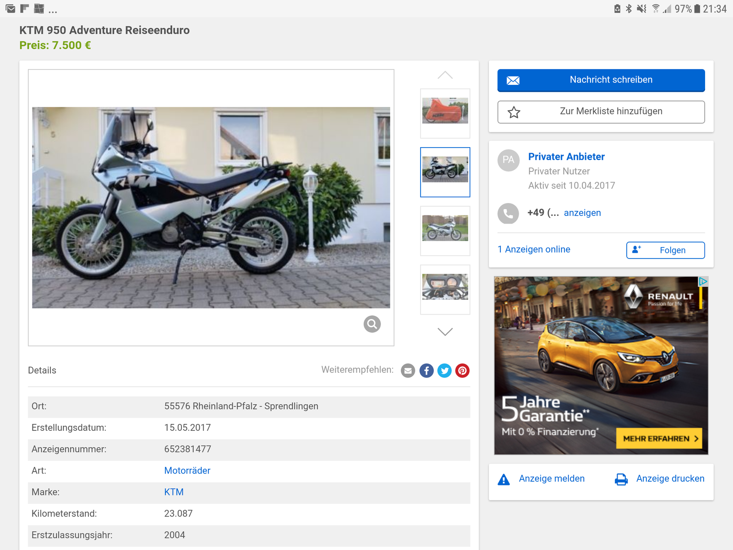Open the '1 Anzeigen online' link

click(x=534, y=249)
